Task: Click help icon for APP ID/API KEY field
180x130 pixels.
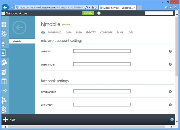Action: point(170,91)
